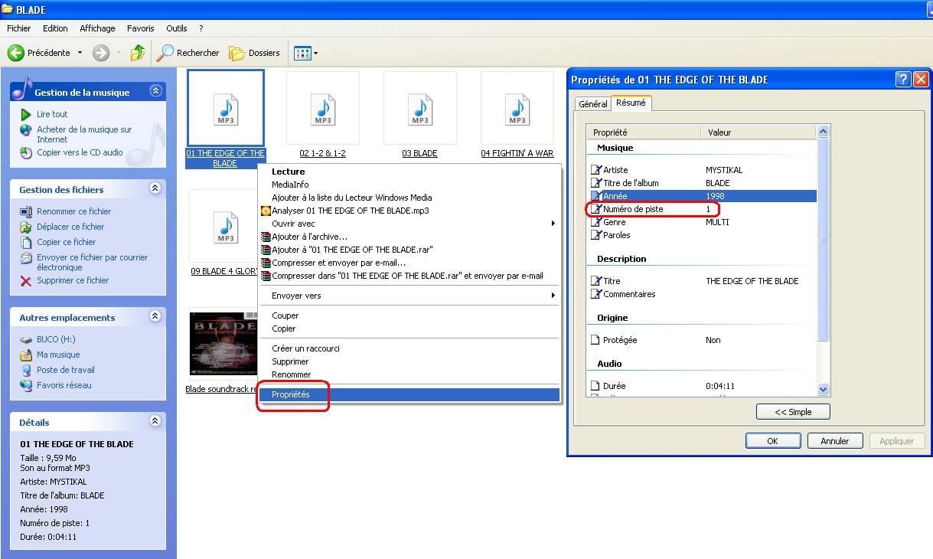Click the Lire tout play icon

click(x=26, y=114)
